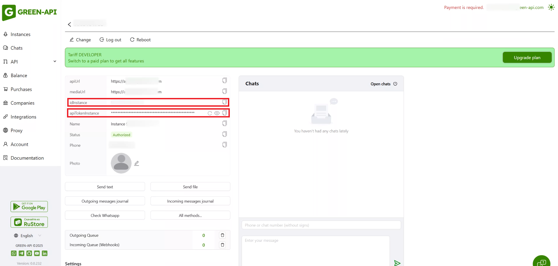Copy the apiUrl value

tap(225, 80)
